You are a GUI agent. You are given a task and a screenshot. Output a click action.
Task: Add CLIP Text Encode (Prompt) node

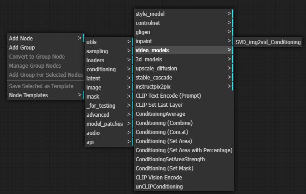184,95
